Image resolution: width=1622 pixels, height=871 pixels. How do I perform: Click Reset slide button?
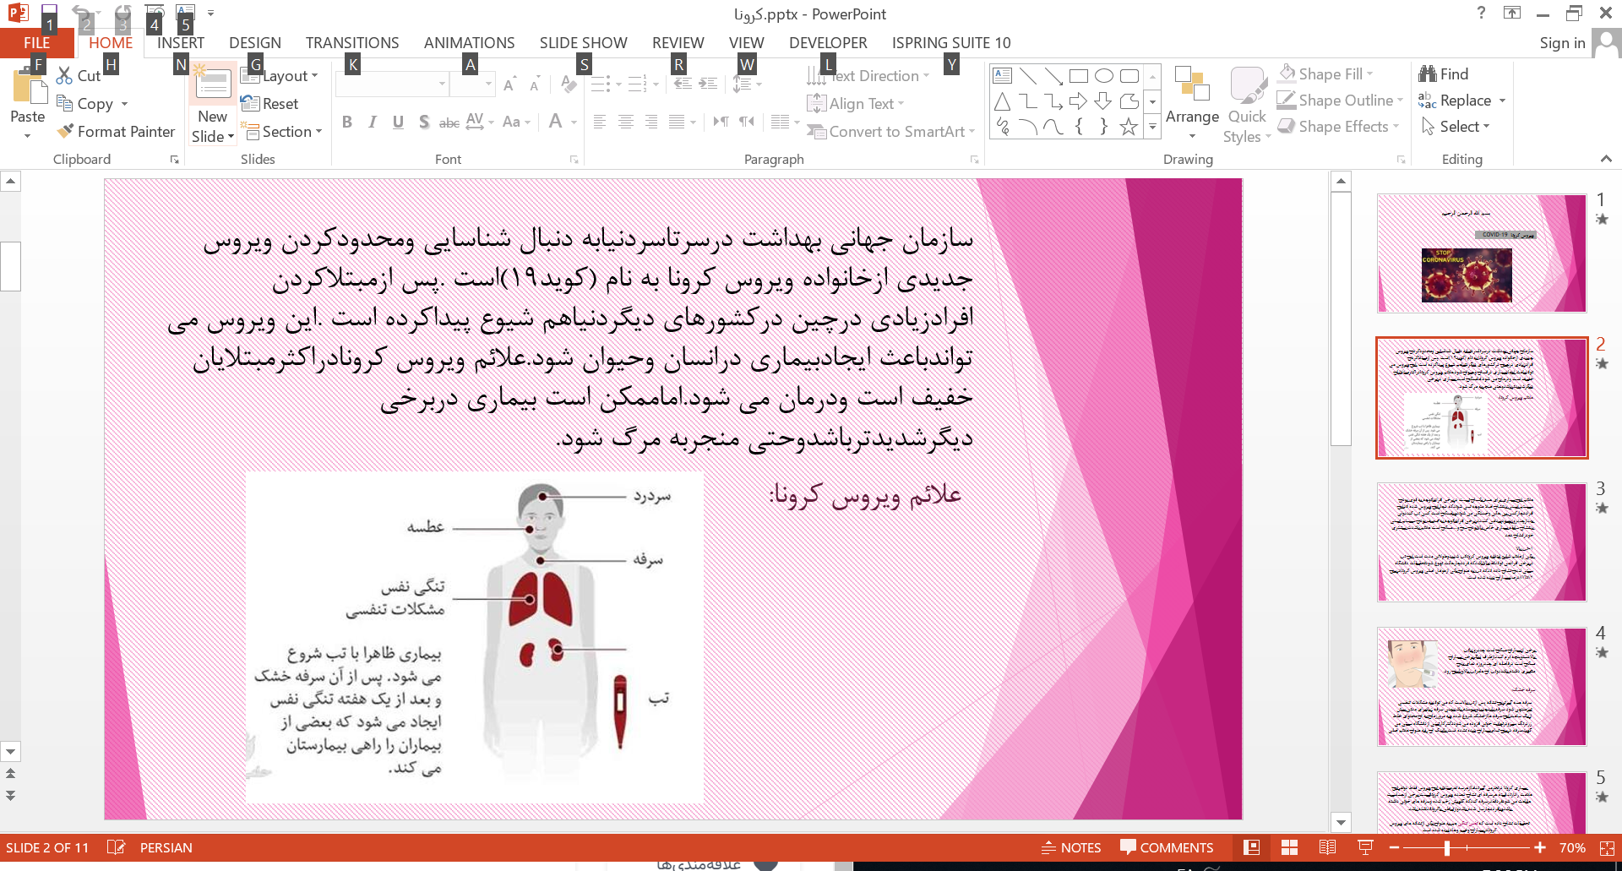click(x=270, y=104)
